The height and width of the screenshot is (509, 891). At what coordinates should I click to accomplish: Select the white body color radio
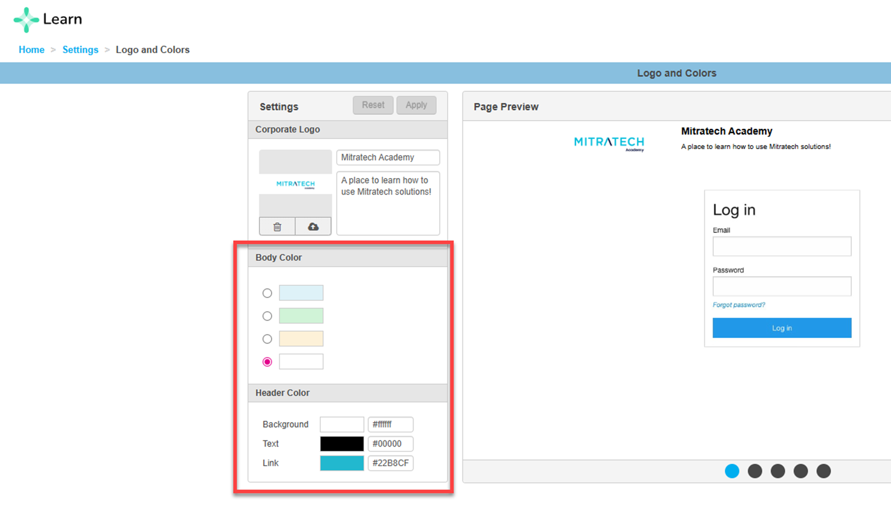click(x=267, y=362)
